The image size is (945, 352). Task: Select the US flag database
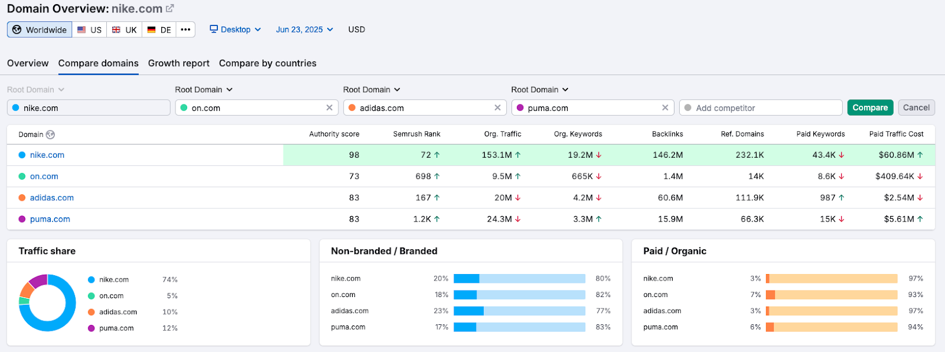(x=90, y=30)
